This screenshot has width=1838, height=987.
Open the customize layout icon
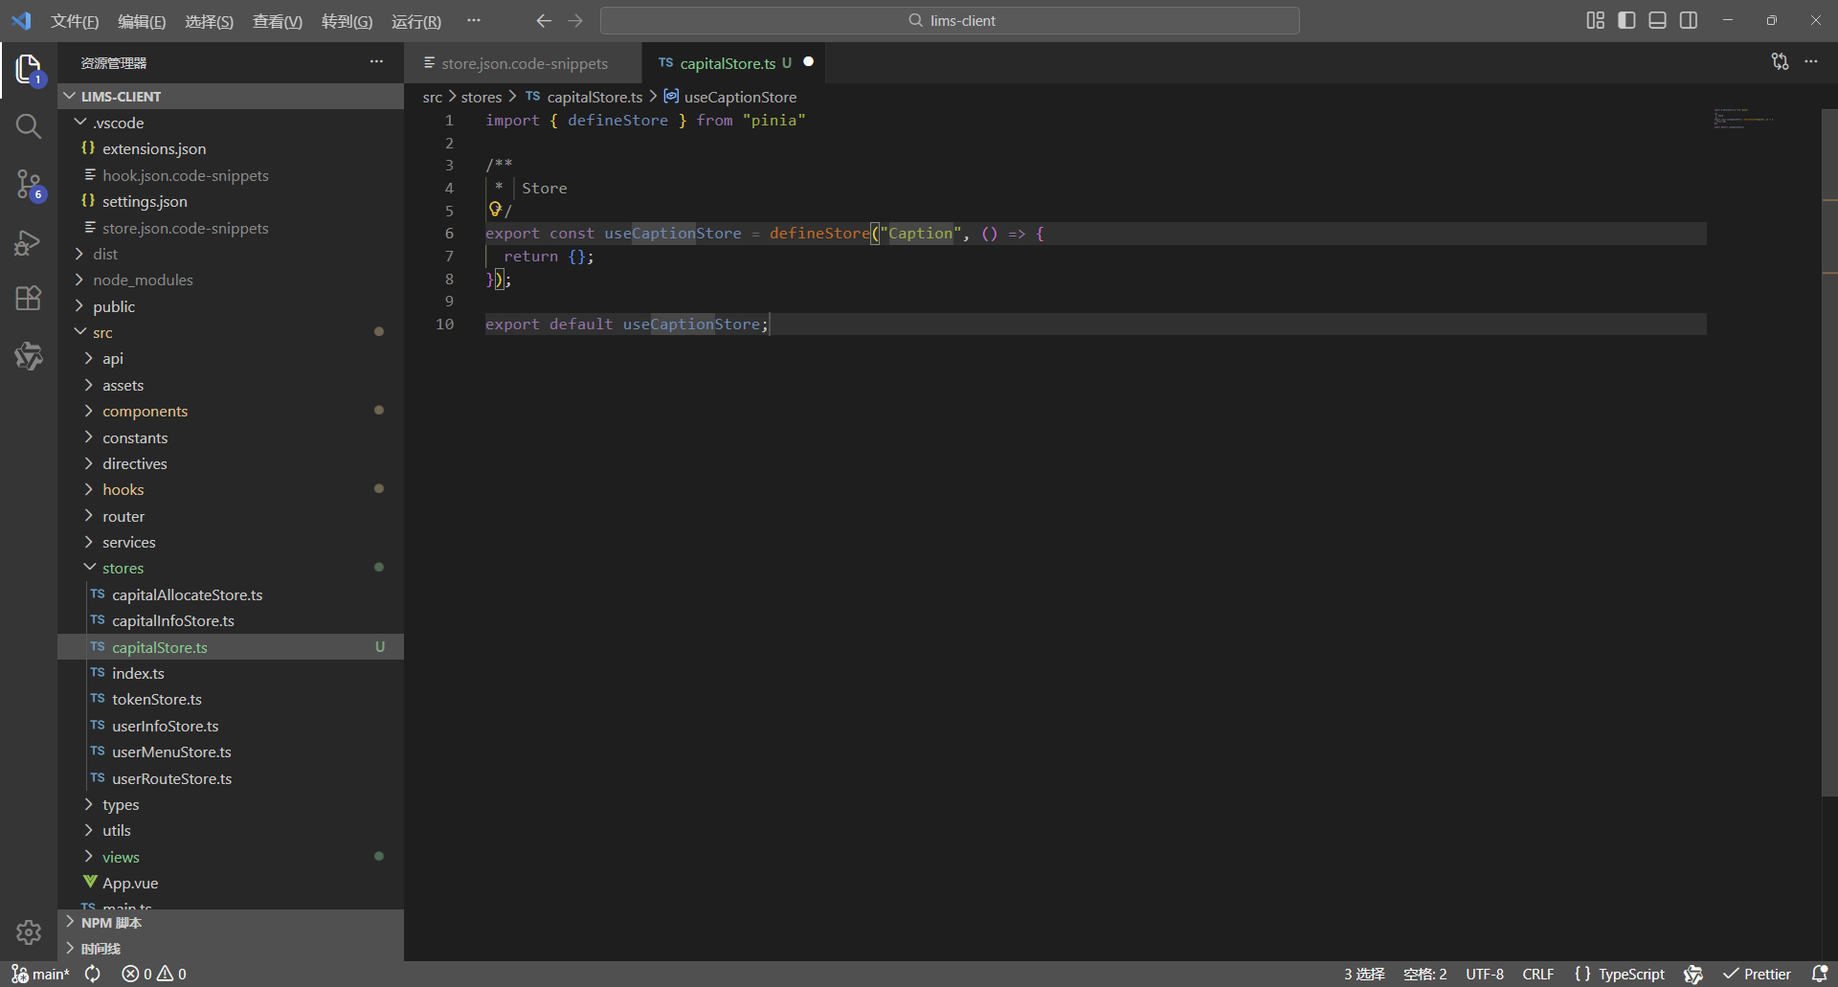click(x=1595, y=20)
